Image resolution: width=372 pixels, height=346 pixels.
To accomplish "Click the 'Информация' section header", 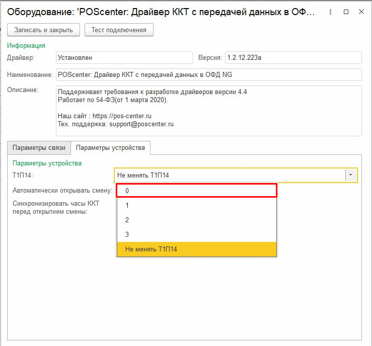I will pyautogui.click(x=26, y=45).
